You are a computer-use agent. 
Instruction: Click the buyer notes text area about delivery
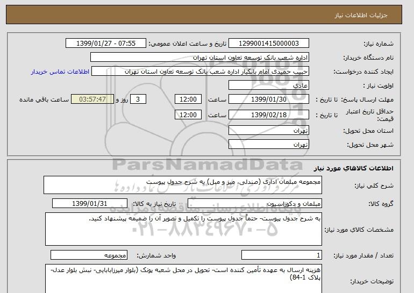pos(183,278)
